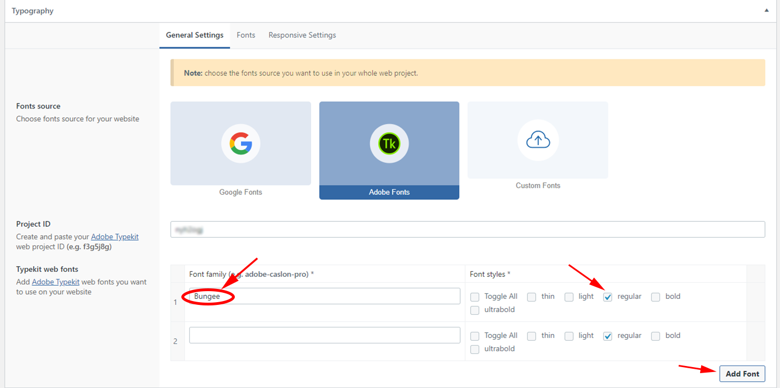Screen dimensions: 780x388
Task: Open Adobe Typekit link under Typekit web fonts
Action: (56, 282)
